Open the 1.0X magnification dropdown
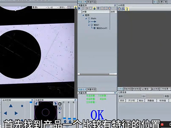The image size is (171, 128). (53, 8)
